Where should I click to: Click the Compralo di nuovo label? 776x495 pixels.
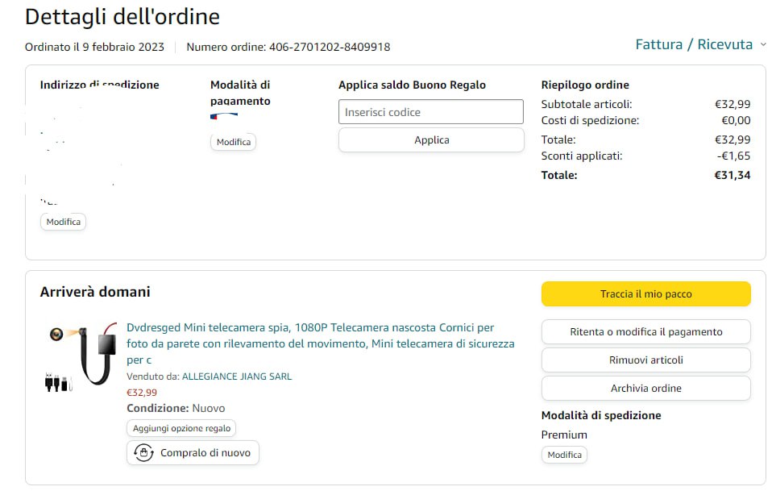205,453
